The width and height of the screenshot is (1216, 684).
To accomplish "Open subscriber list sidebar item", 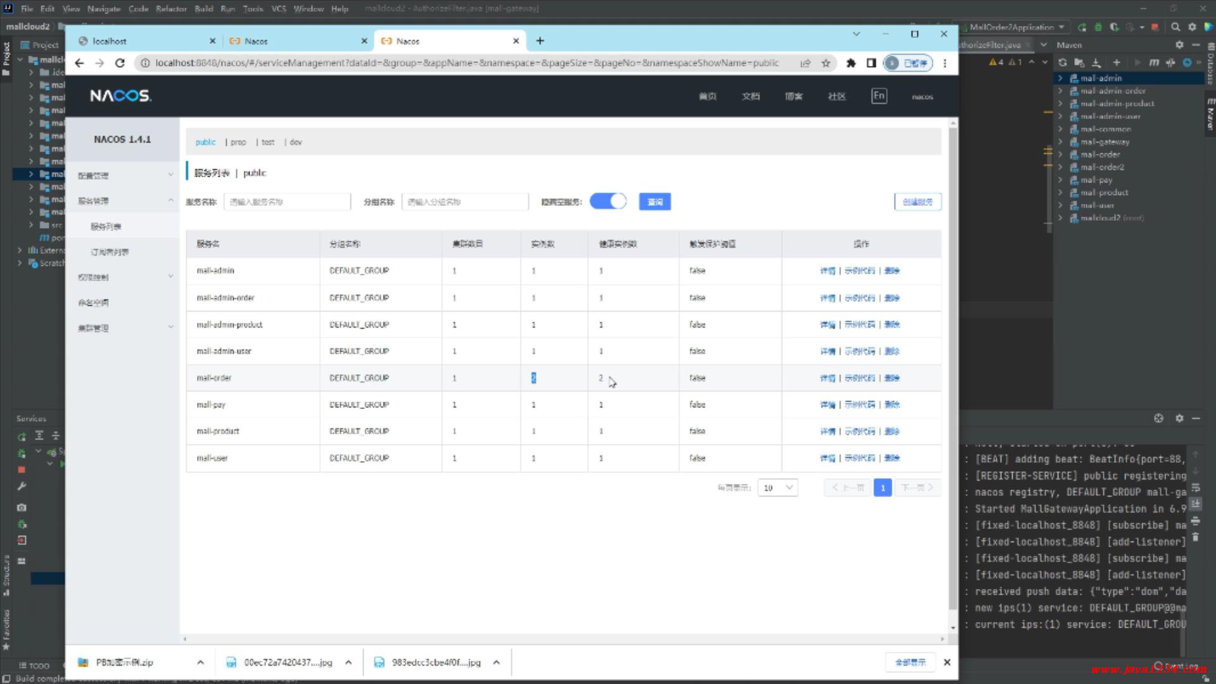I will pyautogui.click(x=109, y=251).
